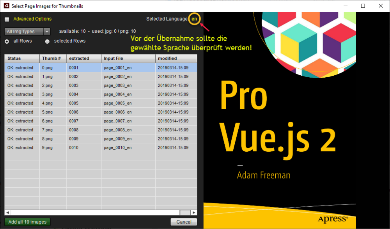Image resolution: width=390 pixels, height=229 pixels.
Task: Open the All Img Types dropdown
Action: [27, 32]
